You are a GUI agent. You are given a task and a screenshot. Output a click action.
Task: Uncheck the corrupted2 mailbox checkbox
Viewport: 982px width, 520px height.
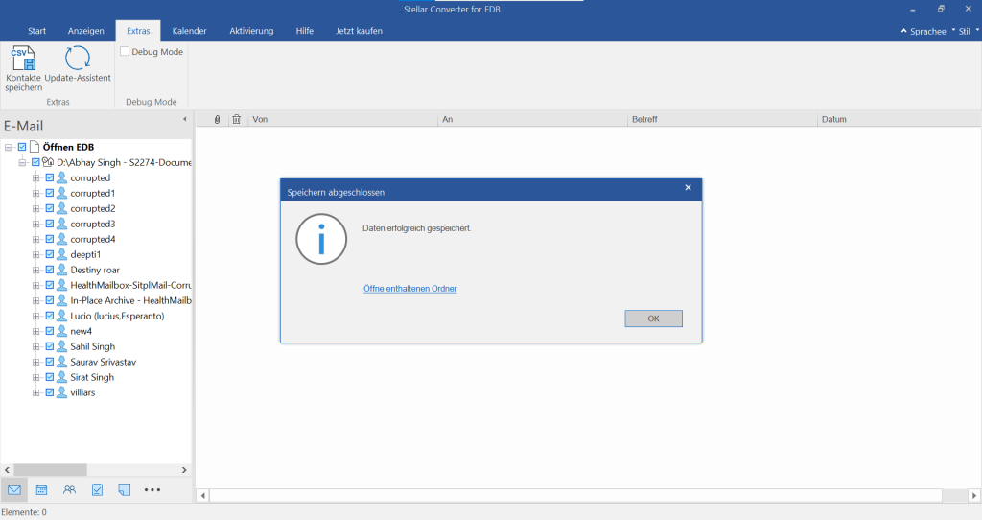pos(50,208)
